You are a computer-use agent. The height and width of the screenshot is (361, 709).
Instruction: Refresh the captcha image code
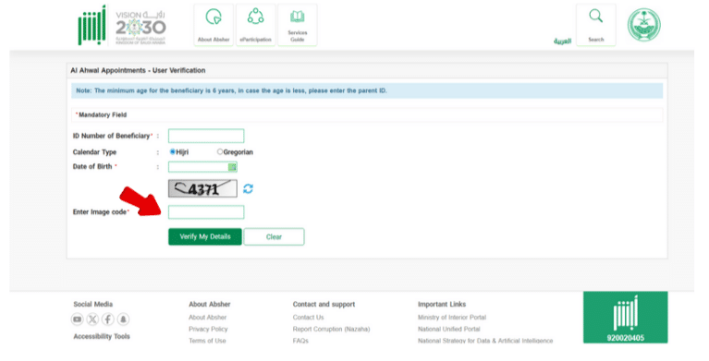pos(248,188)
